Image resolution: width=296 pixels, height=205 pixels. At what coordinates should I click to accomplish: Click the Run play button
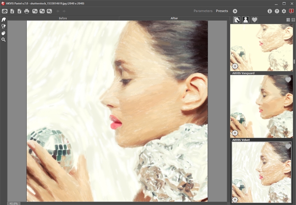(x=235, y=11)
